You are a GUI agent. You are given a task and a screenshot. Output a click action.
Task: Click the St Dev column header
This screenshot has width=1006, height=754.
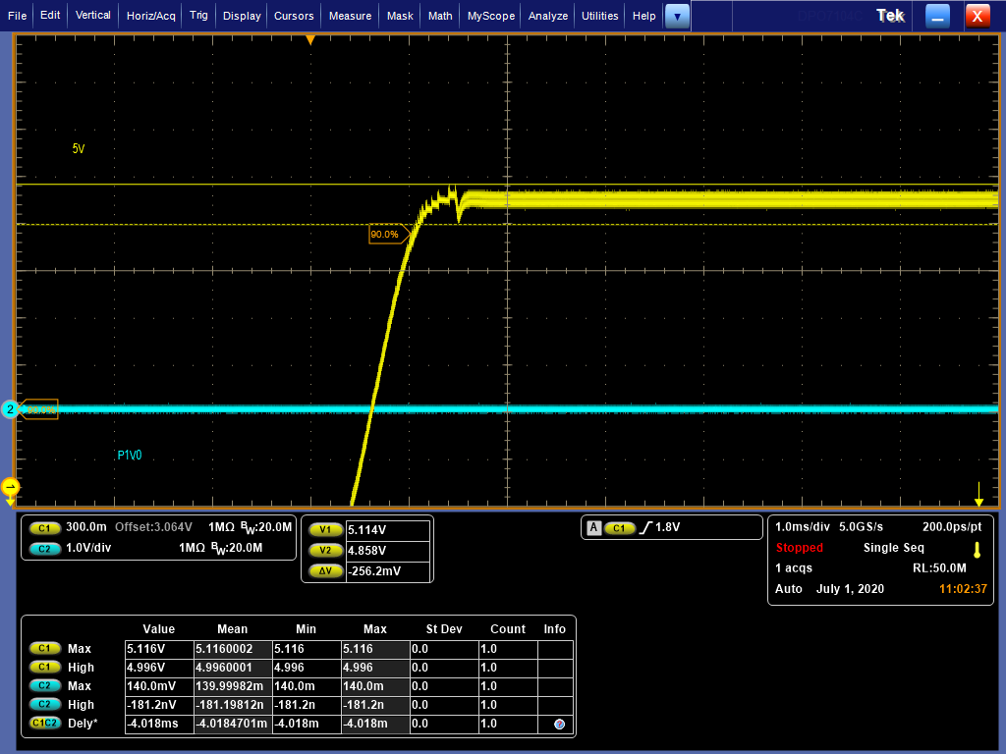pyautogui.click(x=444, y=629)
